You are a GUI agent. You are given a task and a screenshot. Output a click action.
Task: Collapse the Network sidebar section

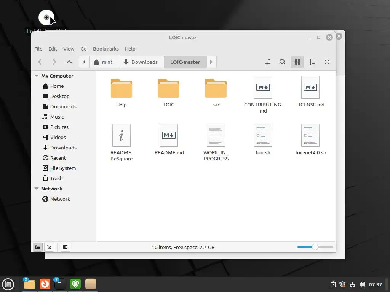pyautogui.click(x=37, y=189)
